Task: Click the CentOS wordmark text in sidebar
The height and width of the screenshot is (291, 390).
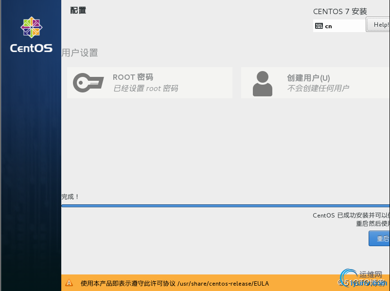Action: pyautogui.click(x=31, y=48)
